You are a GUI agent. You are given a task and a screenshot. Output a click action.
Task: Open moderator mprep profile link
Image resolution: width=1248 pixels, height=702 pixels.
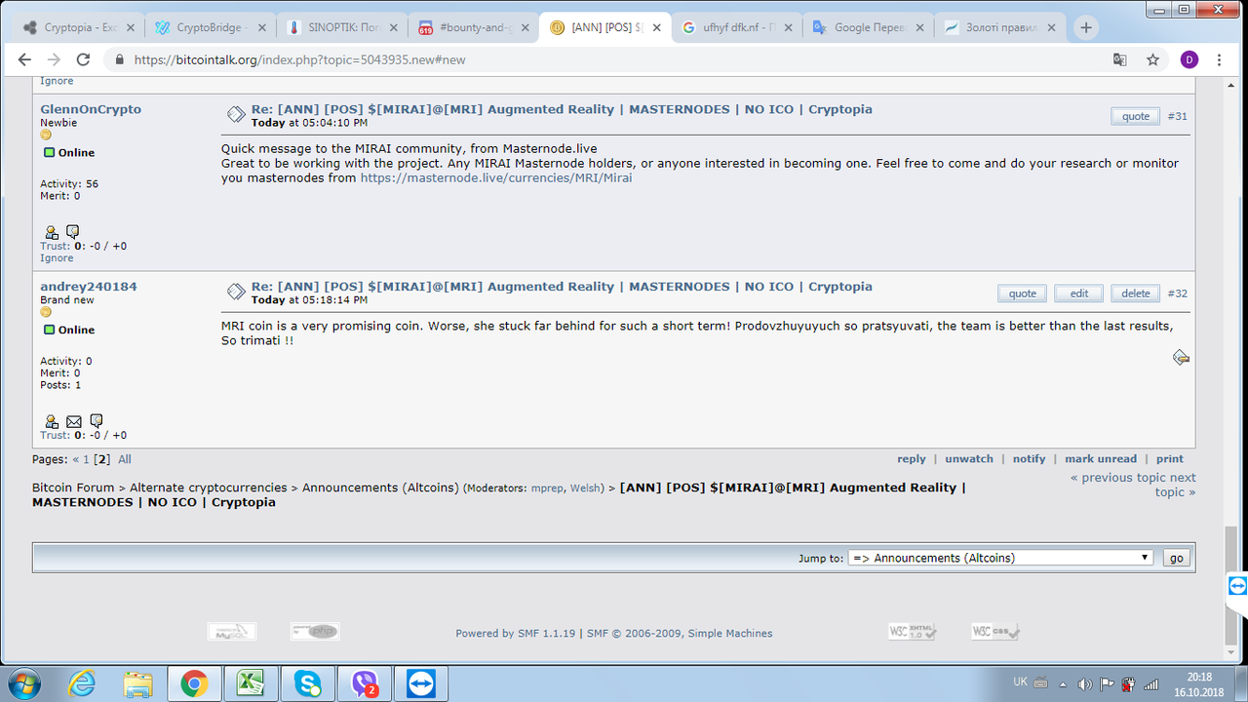547,488
